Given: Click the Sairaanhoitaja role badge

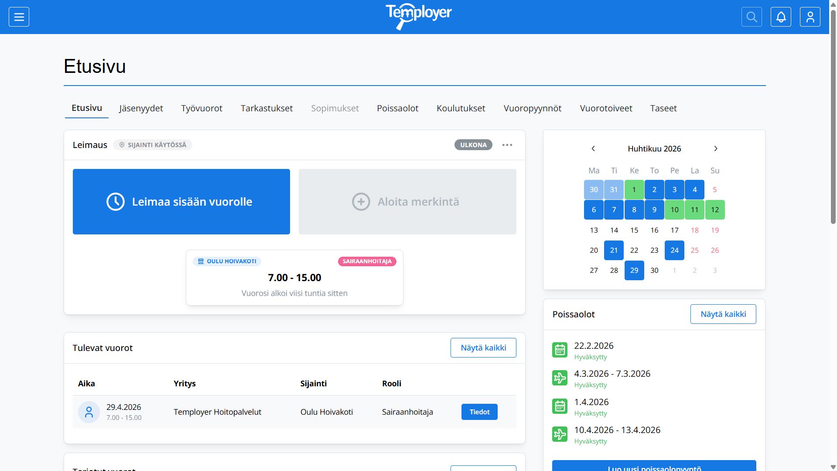Looking at the screenshot, I should click(367, 261).
